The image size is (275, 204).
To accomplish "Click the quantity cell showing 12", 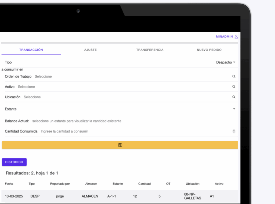I will point(135,196).
